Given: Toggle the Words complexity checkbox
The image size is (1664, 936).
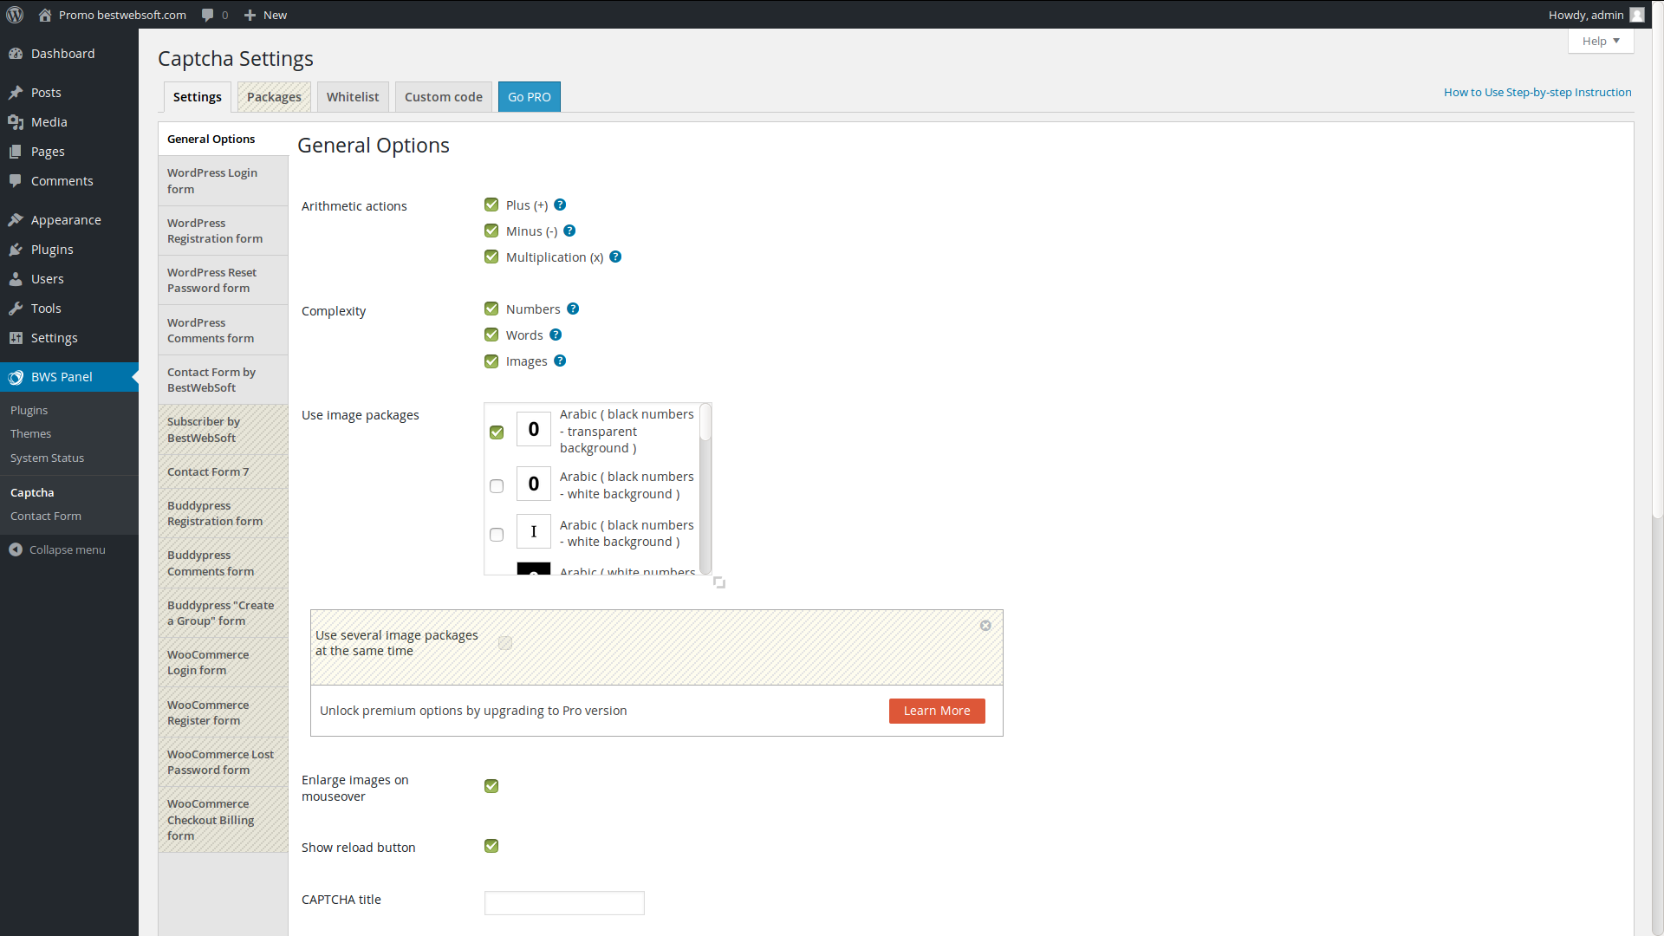Looking at the screenshot, I should (x=491, y=335).
